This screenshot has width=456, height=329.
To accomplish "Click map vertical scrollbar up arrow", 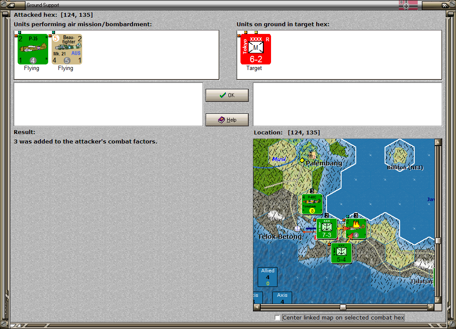I will (438, 142).
